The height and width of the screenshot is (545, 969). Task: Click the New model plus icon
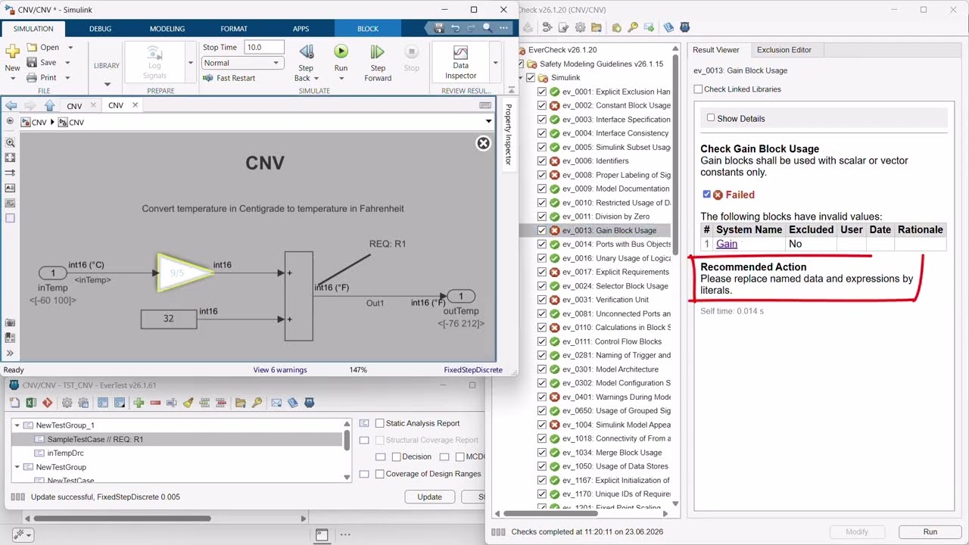point(12,51)
